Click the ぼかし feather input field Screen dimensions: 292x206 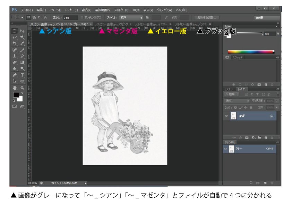click(x=70, y=18)
